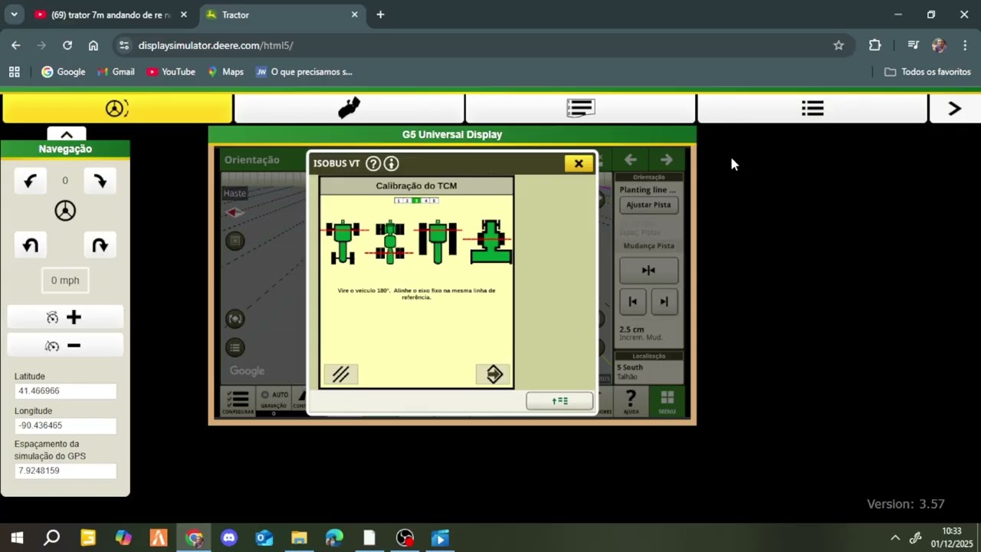Shift the track right on the display
The width and height of the screenshot is (981, 552).
click(x=664, y=301)
